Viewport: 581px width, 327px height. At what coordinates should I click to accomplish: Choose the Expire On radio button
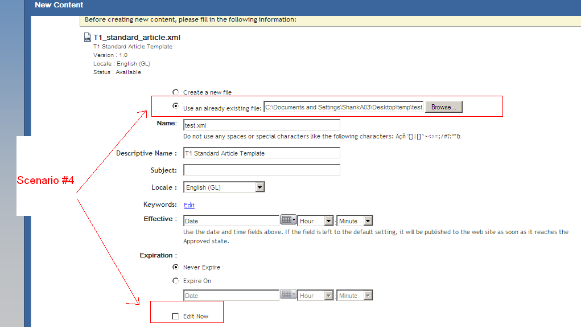coord(176,281)
